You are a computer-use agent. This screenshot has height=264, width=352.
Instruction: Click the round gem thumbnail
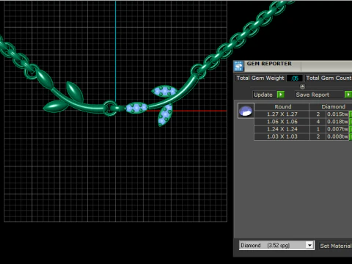246,111
